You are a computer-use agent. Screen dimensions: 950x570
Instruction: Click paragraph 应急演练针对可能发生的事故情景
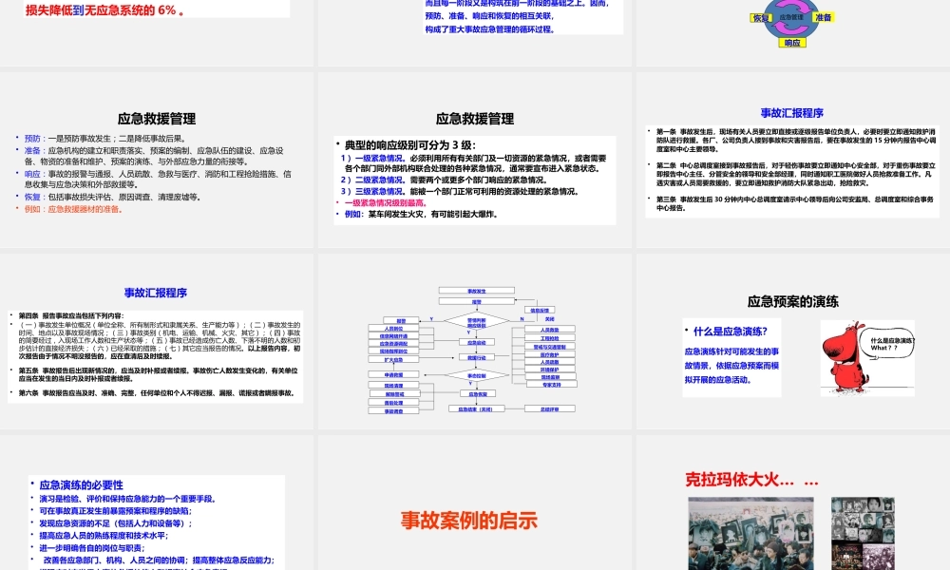(x=731, y=365)
